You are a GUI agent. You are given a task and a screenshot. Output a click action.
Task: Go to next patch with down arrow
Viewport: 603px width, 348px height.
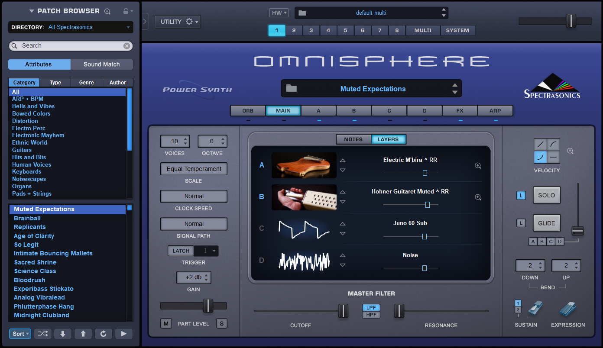(x=63, y=334)
